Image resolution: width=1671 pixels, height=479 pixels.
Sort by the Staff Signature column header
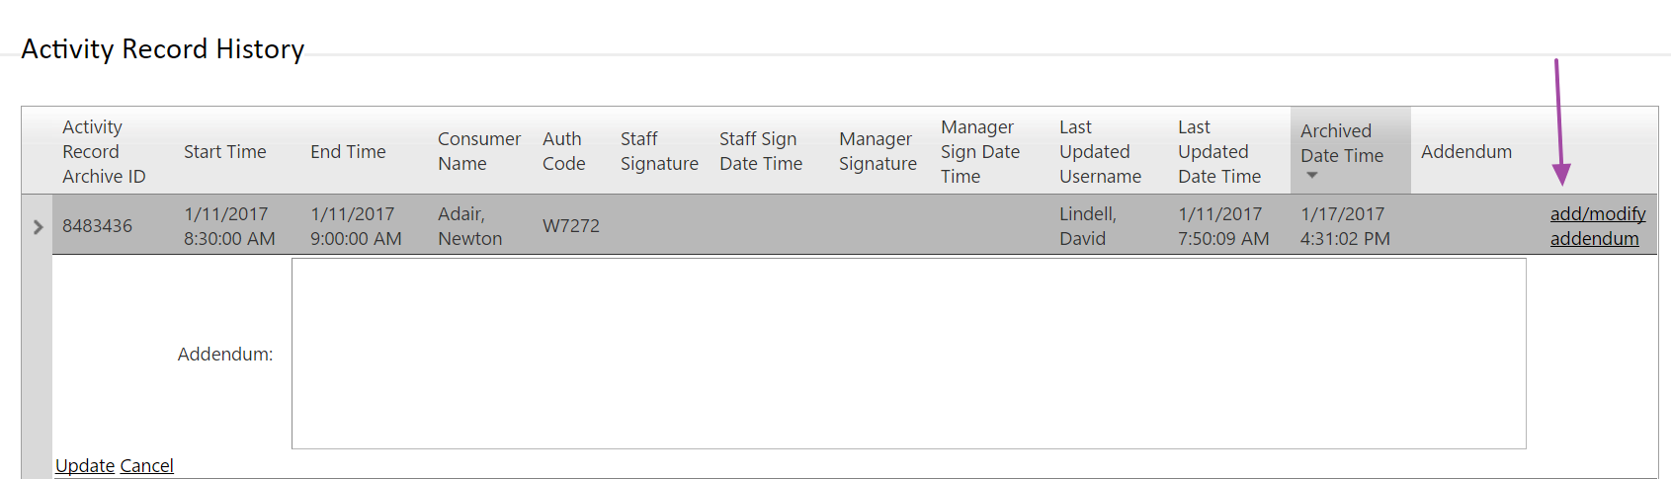click(659, 152)
